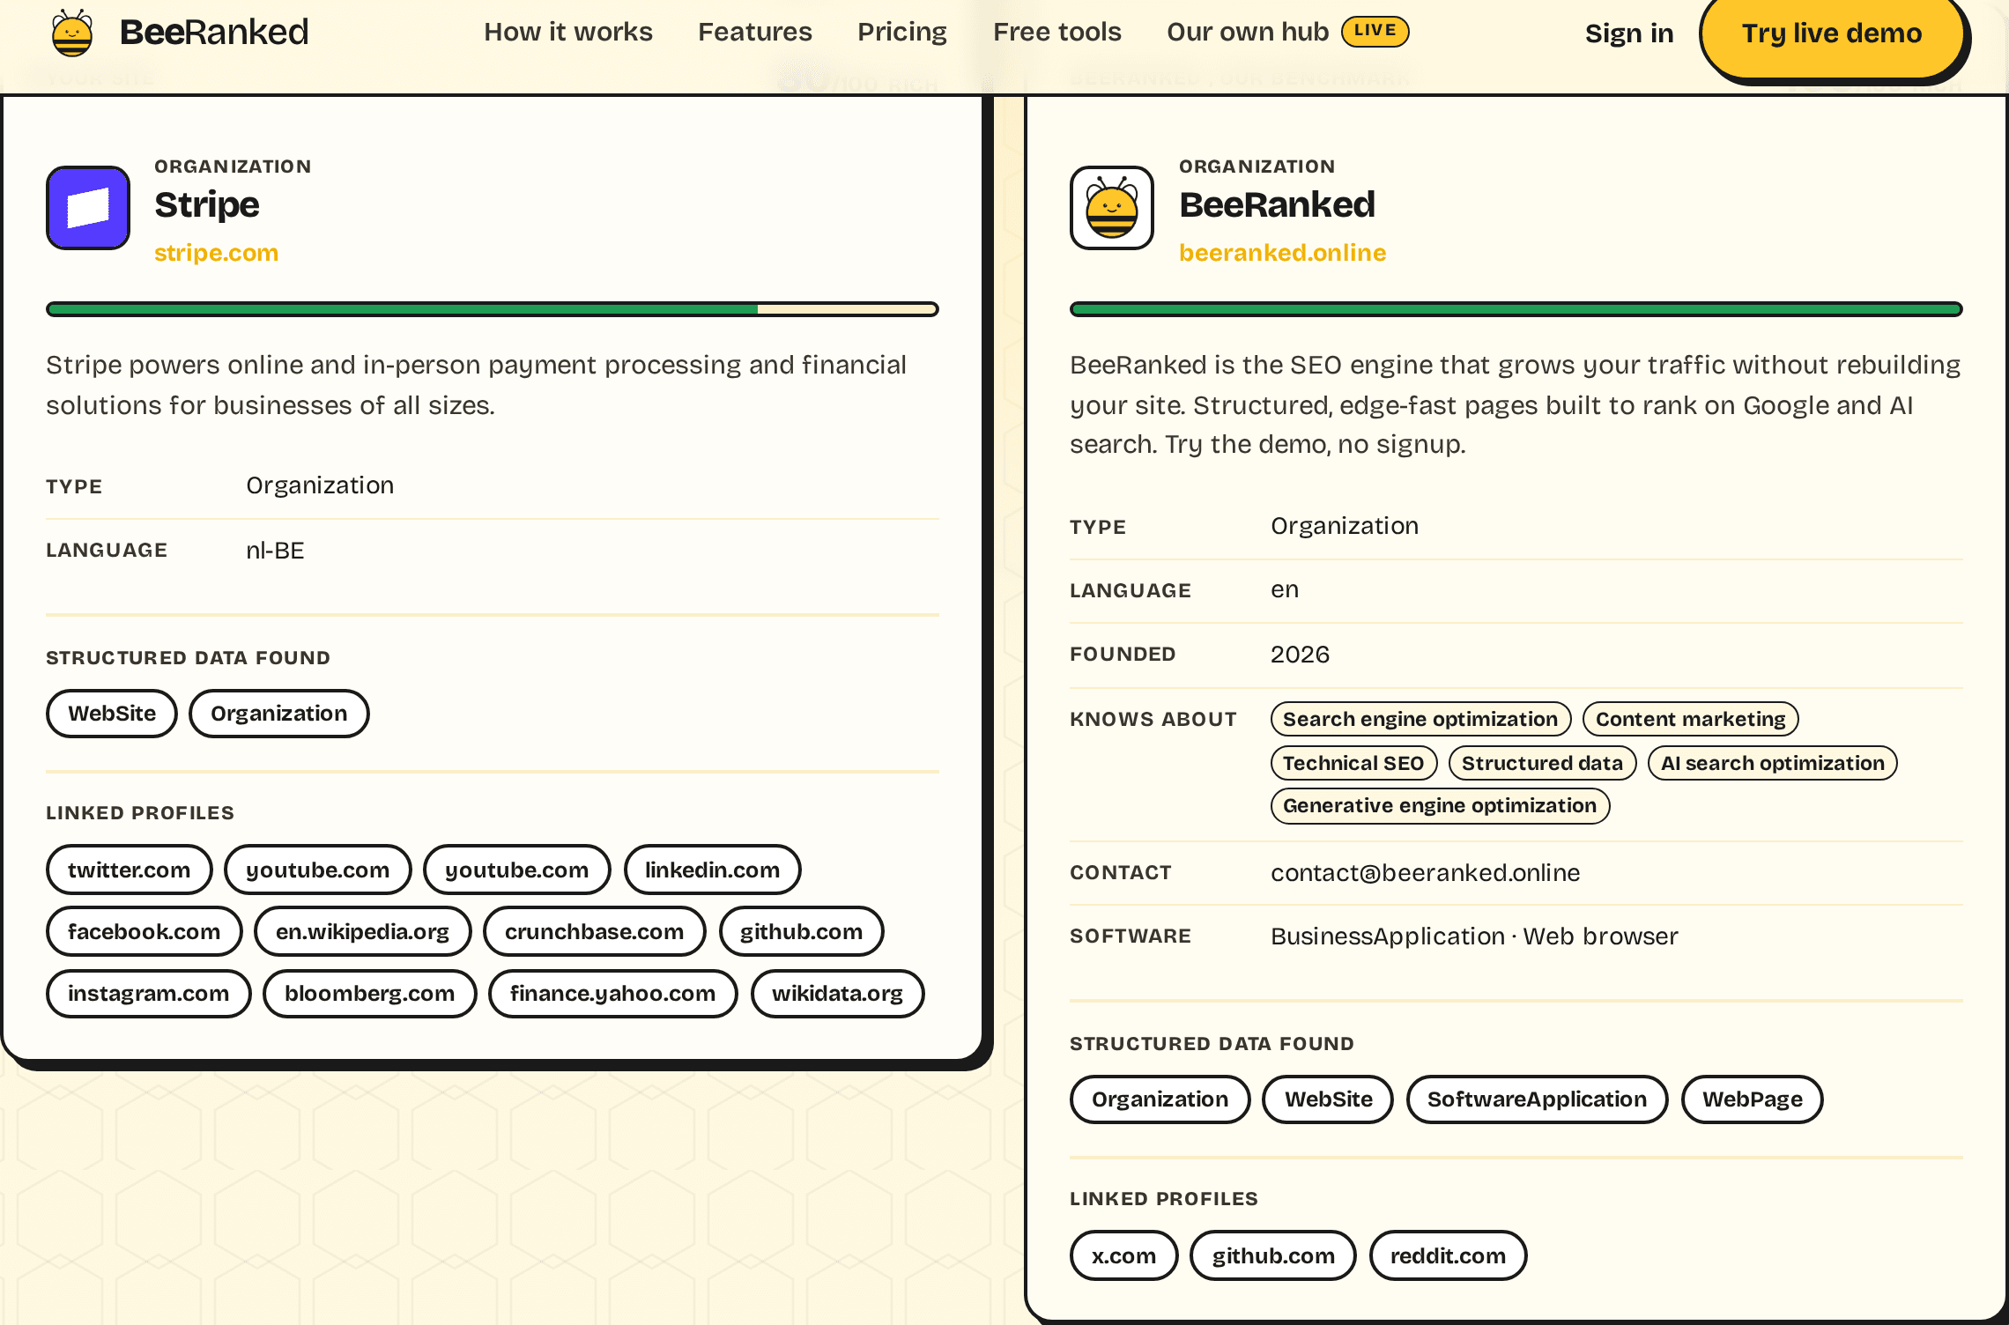Click the LIVE badge in navigation
This screenshot has height=1325, width=2009.
[1375, 31]
